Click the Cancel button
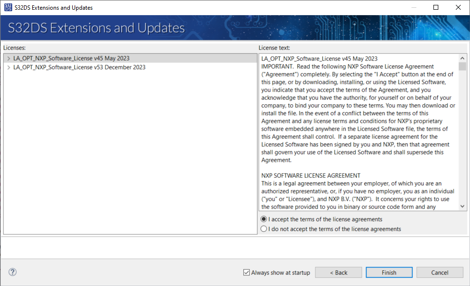 point(440,272)
